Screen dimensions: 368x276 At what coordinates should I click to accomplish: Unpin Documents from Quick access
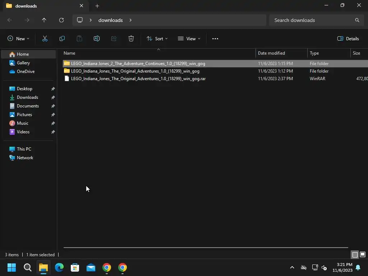tap(53, 106)
